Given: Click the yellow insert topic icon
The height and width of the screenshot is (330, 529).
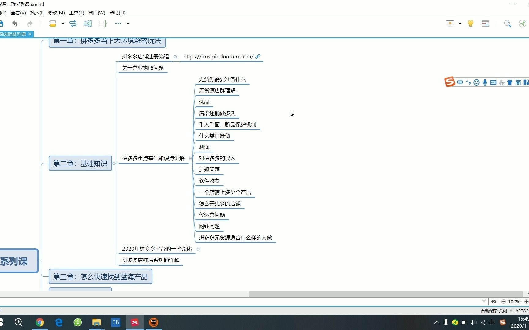Looking at the screenshot, I should pos(52,24).
